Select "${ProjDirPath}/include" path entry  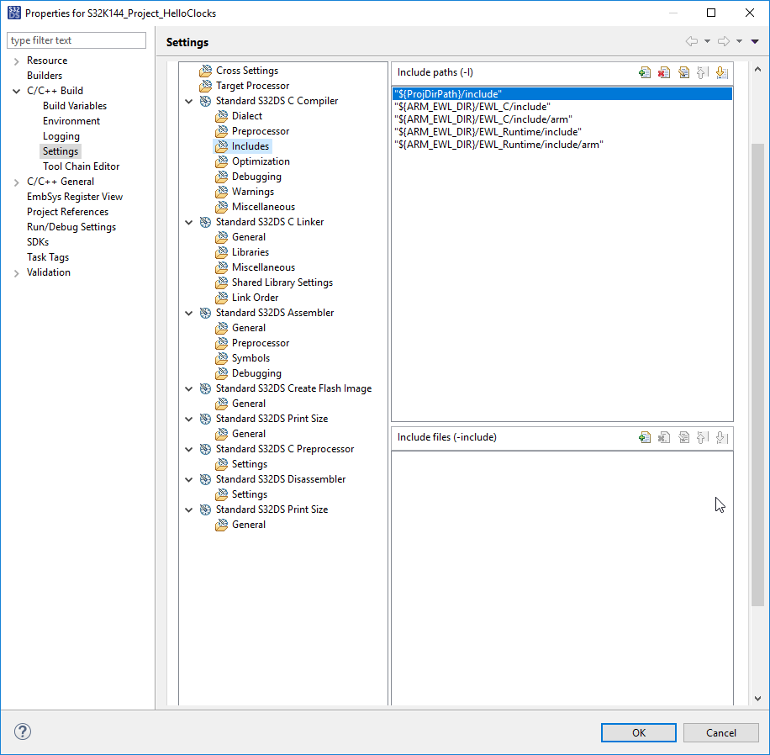click(562, 94)
